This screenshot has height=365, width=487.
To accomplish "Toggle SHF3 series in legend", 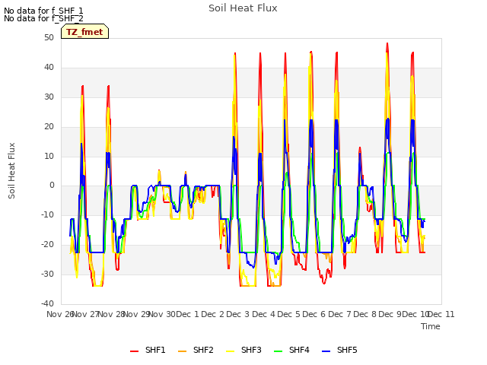I will point(243,350).
